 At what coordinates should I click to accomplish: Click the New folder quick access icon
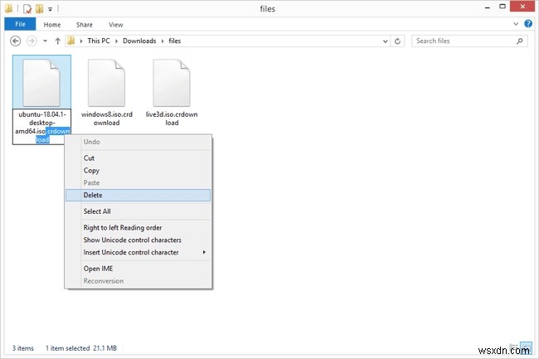[x=40, y=9]
